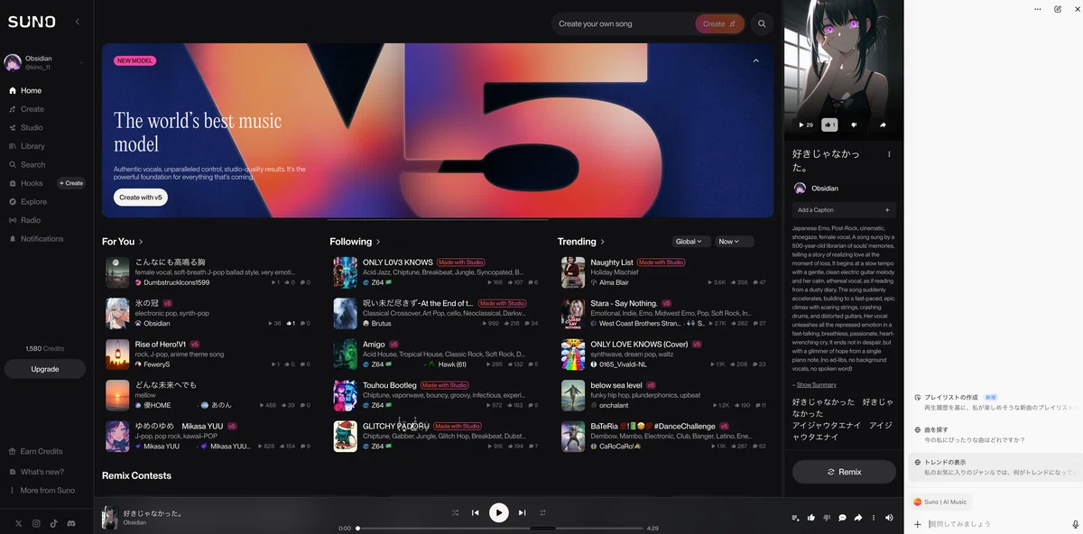The height and width of the screenshot is (534, 1083).
Task: Click the volume speaker icon
Action: click(x=889, y=518)
